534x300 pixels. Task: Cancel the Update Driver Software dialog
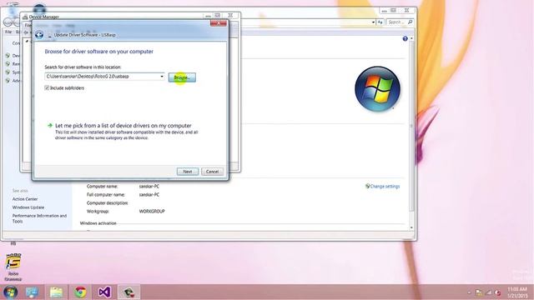pyautogui.click(x=212, y=172)
